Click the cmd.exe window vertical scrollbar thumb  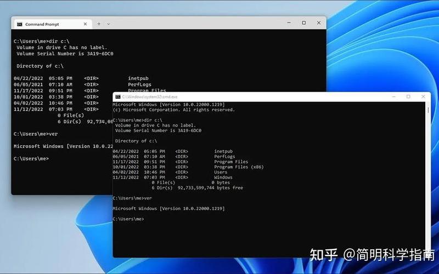(x=428, y=110)
